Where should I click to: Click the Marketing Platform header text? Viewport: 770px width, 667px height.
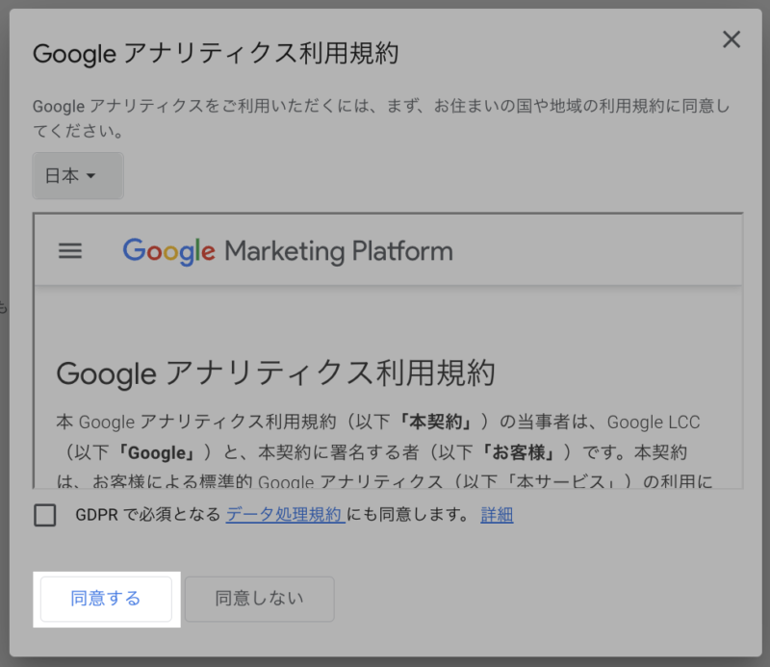(338, 251)
